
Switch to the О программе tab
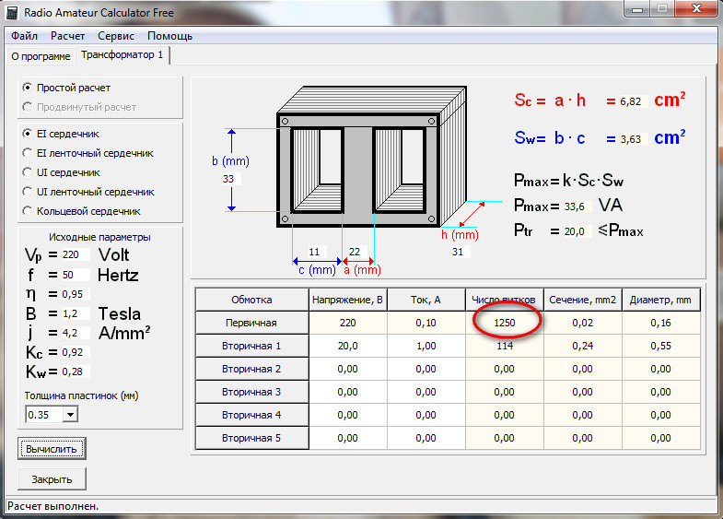tap(40, 56)
